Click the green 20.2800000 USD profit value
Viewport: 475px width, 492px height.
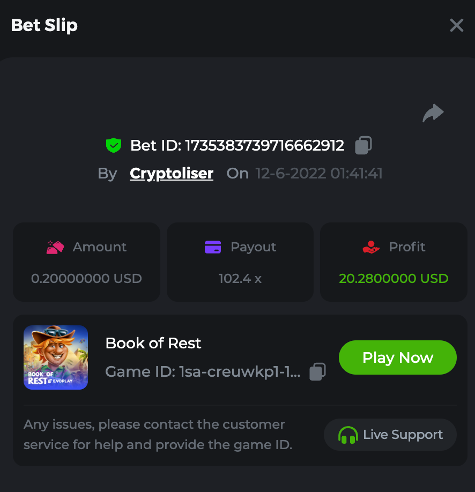click(x=394, y=279)
